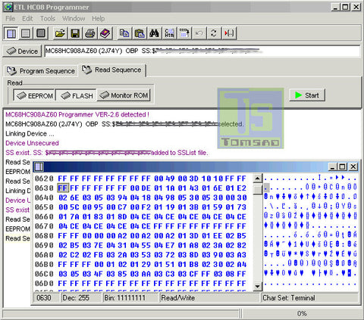Viewport: 364px width, 320px height.
Task: Select the highlighted FF byte at 0630
Action: (x=62, y=188)
